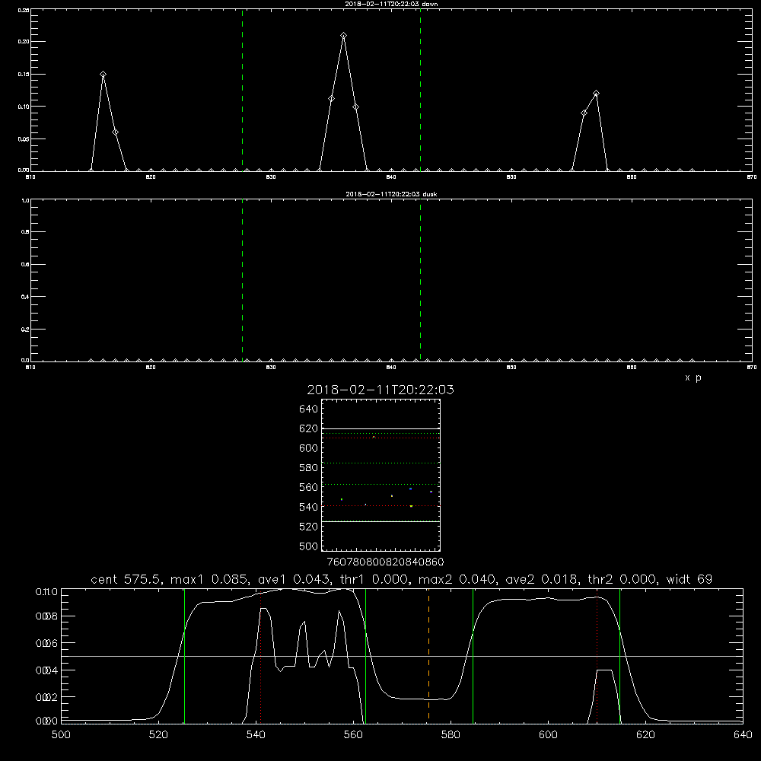Click the '0.02' y-axis label of bottom plot
This screenshot has height=761, width=761.
point(46,697)
